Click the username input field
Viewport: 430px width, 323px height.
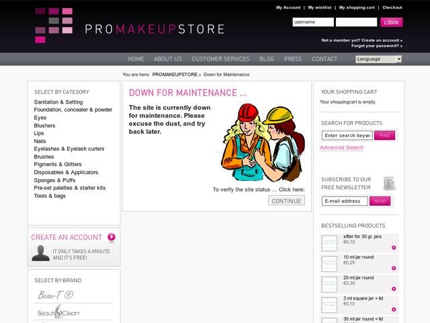[313, 22]
